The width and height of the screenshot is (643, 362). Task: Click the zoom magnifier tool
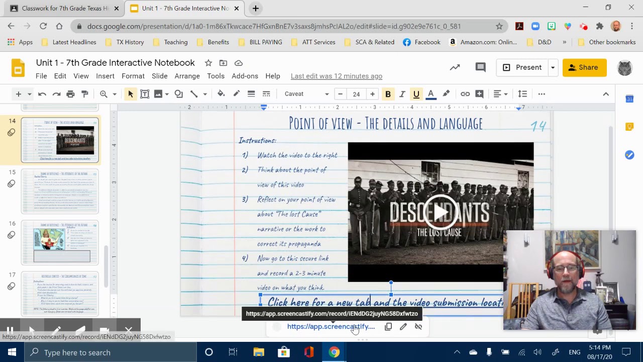[x=103, y=94]
